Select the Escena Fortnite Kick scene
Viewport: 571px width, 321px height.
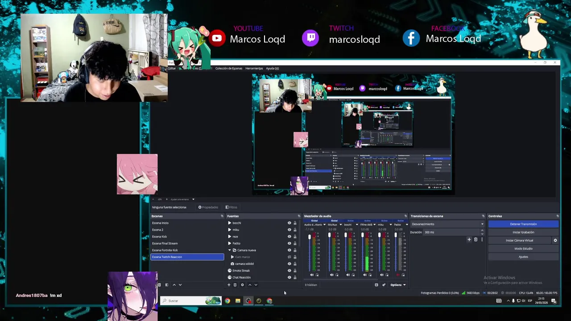[187, 250]
